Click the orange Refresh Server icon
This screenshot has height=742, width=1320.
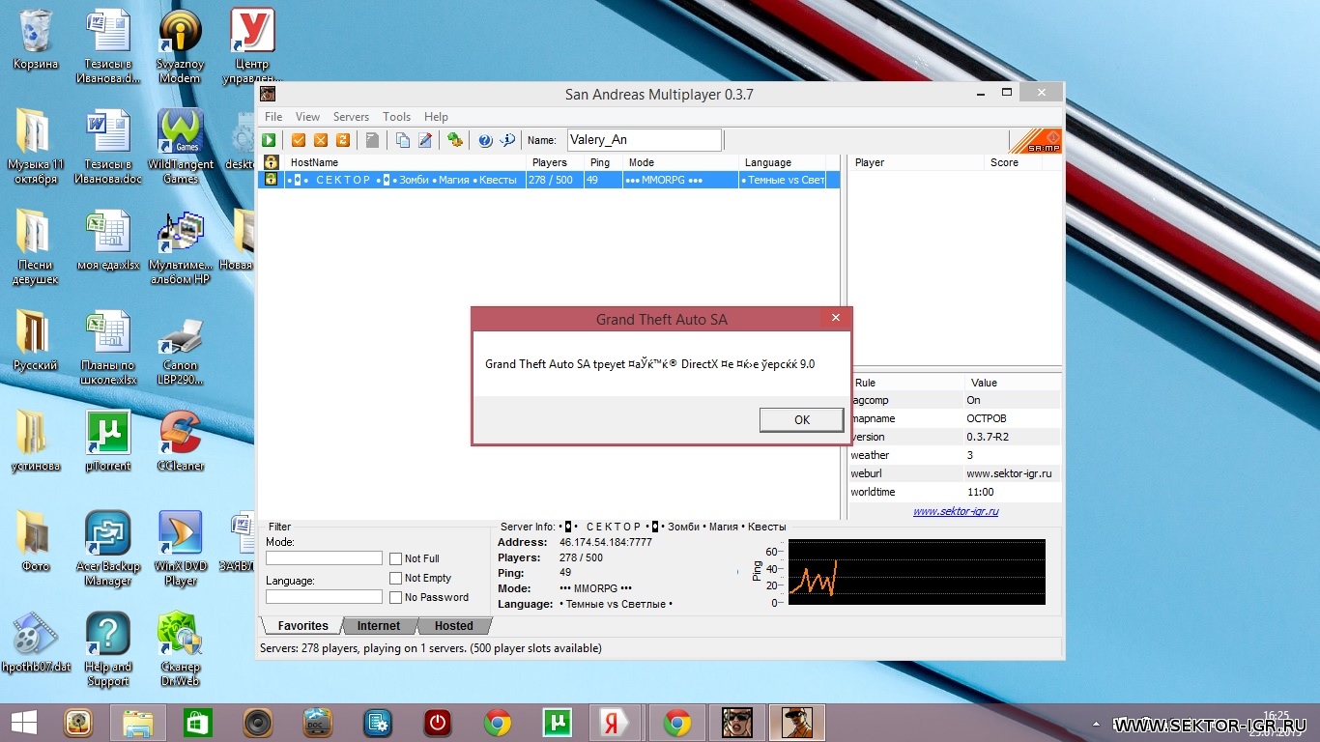[x=342, y=140]
